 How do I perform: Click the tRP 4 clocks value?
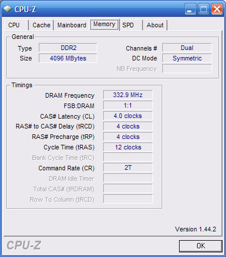coord(128,137)
